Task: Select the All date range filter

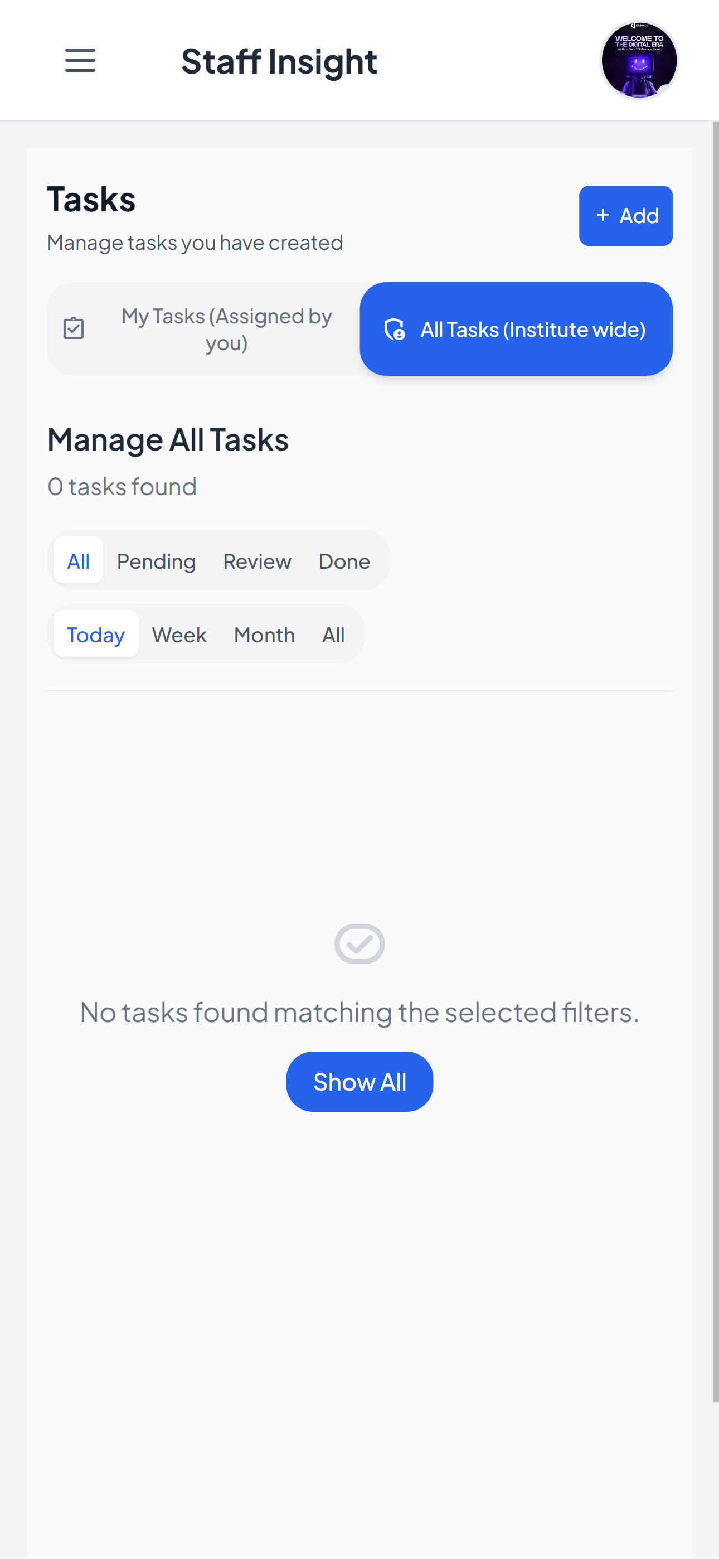Action: click(333, 635)
